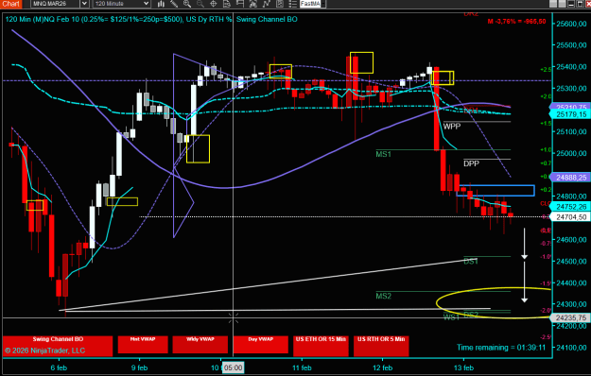Toggle the Day VWAP button
Screen dimensions: 591x376
260,345
